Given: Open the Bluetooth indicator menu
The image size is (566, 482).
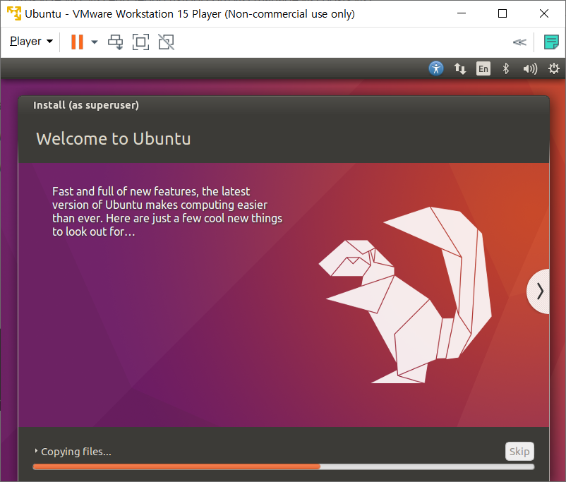Looking at the screenshot, I should 506,68.
